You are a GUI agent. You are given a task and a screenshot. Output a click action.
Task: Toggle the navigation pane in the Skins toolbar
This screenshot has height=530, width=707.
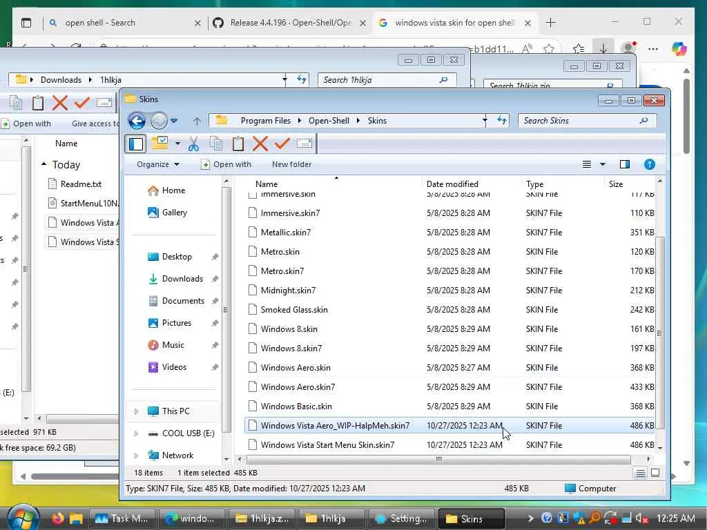[135, 144]
